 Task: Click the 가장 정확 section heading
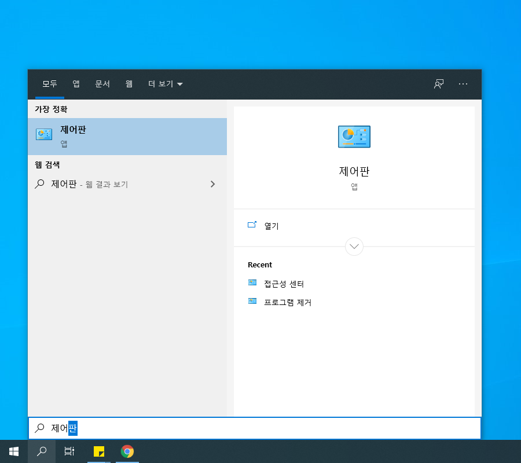pyautogui.click(x=51, y=109)
